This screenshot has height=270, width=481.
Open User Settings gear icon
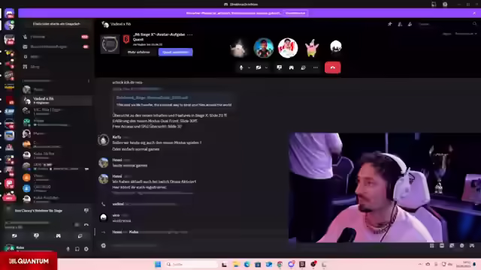pos(86,249)
